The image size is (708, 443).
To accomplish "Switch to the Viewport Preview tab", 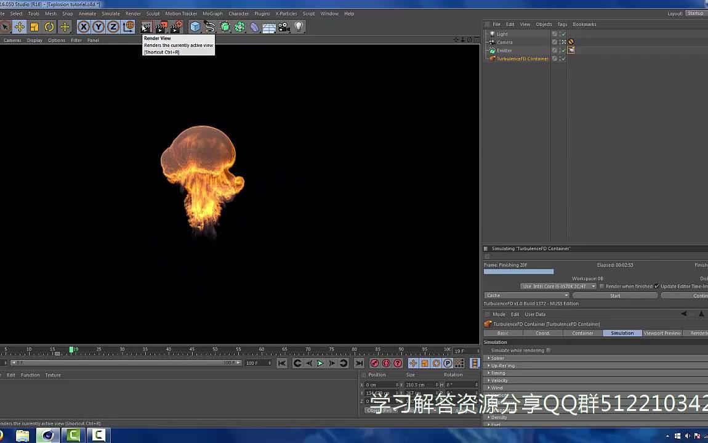I will (x=662, y=333).
